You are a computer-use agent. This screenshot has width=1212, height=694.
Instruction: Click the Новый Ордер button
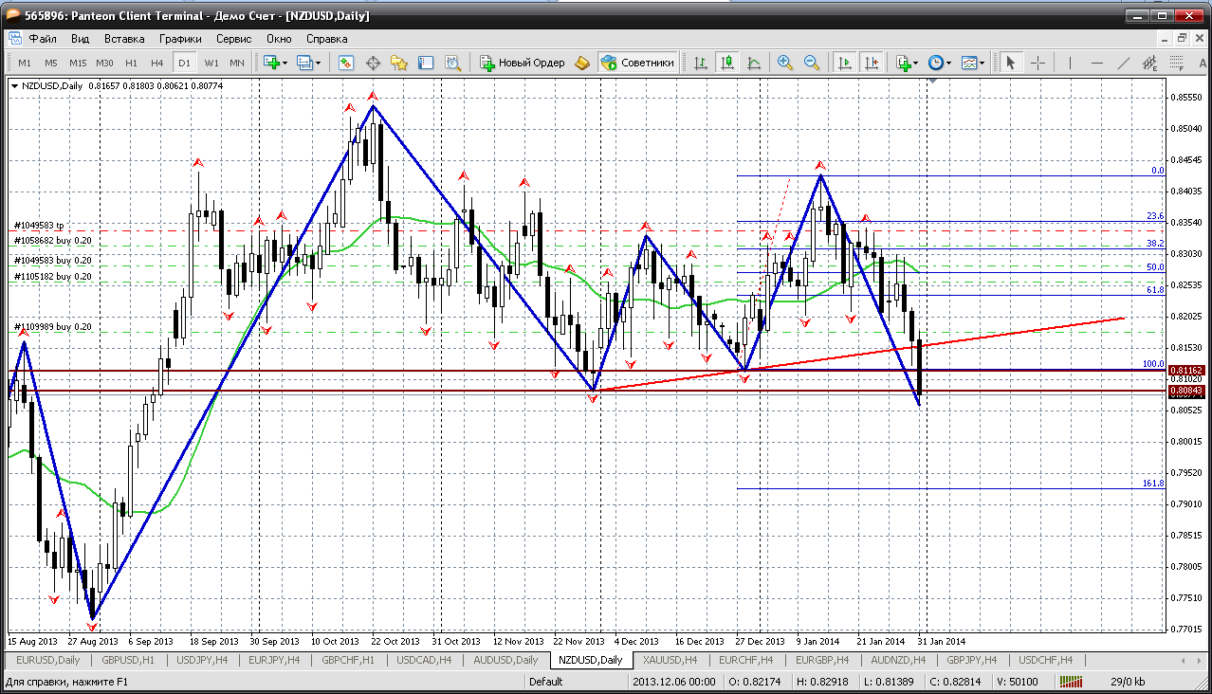click(523, 63)
